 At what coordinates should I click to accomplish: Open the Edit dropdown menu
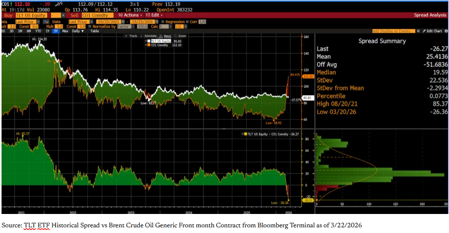(154, 15)
